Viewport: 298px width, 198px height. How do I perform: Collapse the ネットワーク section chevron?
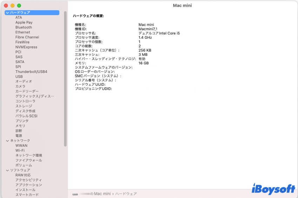(7, 141)
